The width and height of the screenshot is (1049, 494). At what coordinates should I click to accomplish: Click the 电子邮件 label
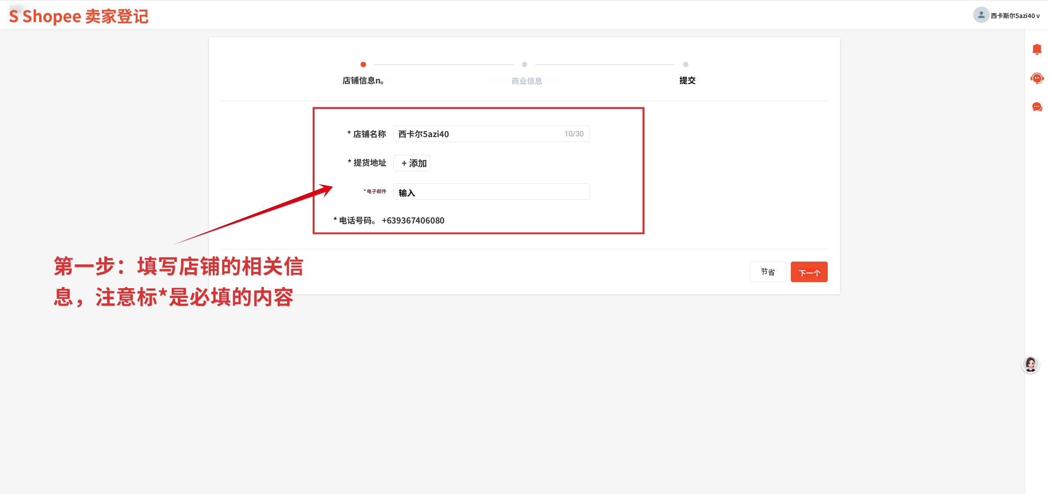click(x=375, y=191)
